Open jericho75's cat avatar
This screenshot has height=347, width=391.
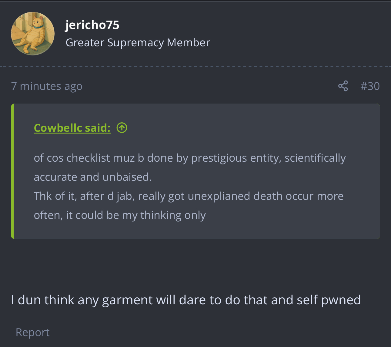[x=33, y=34]
